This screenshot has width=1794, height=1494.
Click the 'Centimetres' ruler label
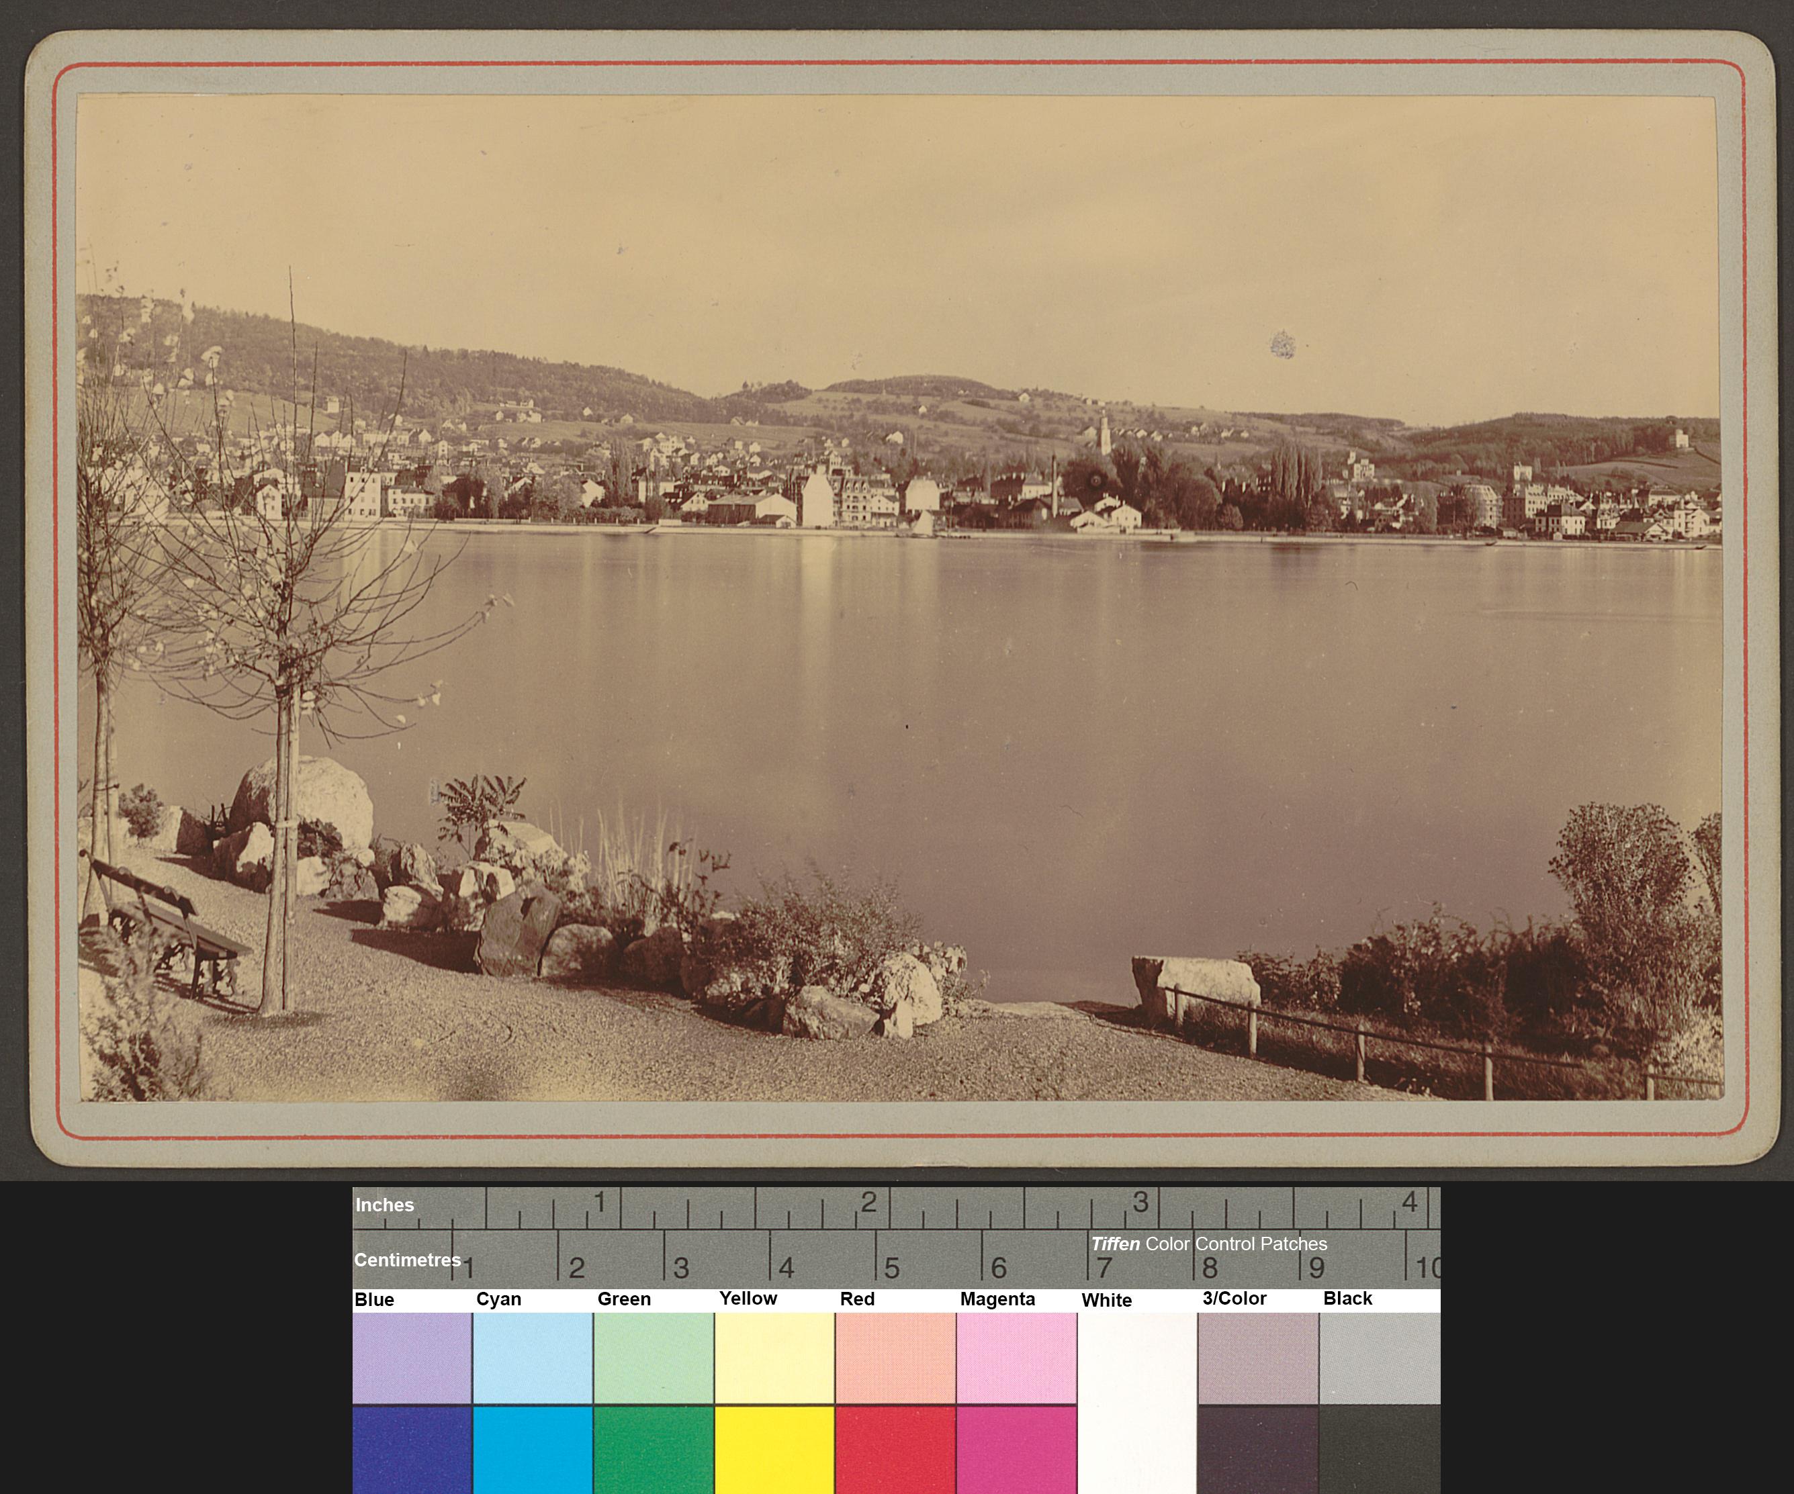coord(408,1260)
